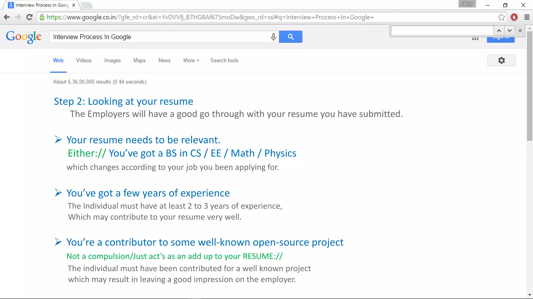Viewport: 533px width, 299px height.
Task: Click the 'Either://' BS in CS line
Action: [182, 153]
